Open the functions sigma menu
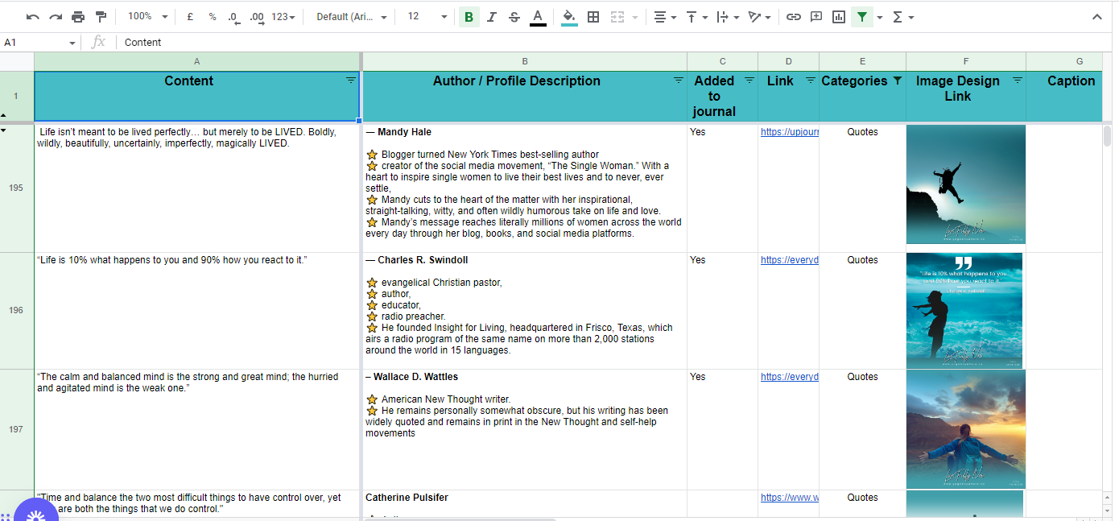Screen dimensions: 1119x521 (903, 17)
